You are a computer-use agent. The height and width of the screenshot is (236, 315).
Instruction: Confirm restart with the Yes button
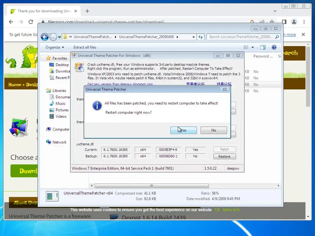[x=183, y=130]
